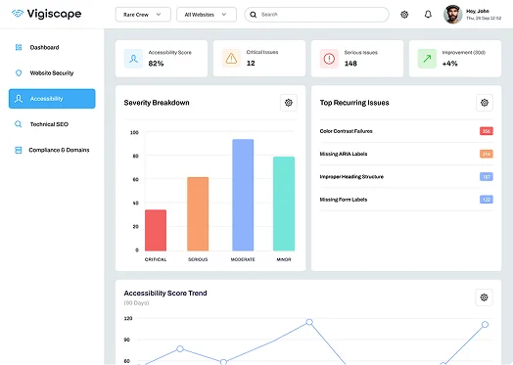Click the teal Minor bar
Image resolution: width=513 pixels, height=365 pixels.
[x=284, y=204]
